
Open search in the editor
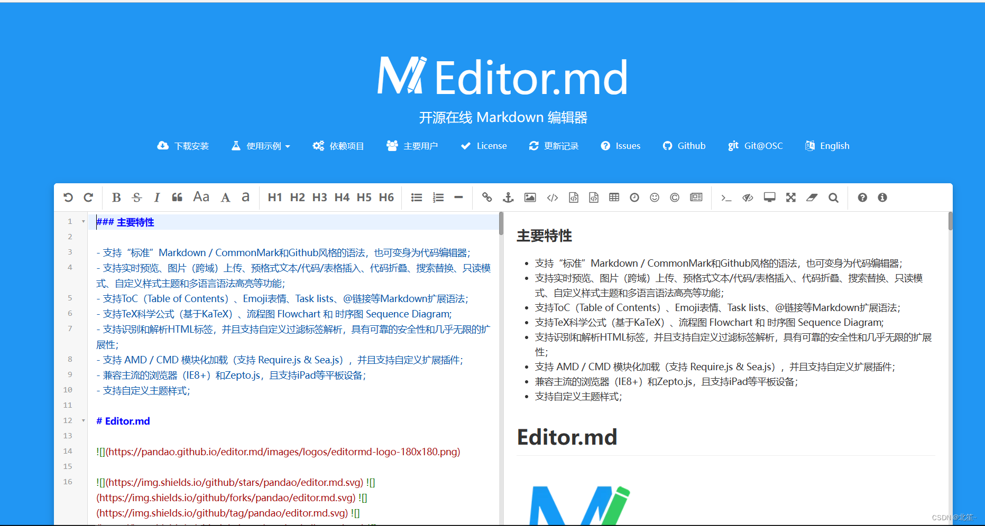(833, 198)
